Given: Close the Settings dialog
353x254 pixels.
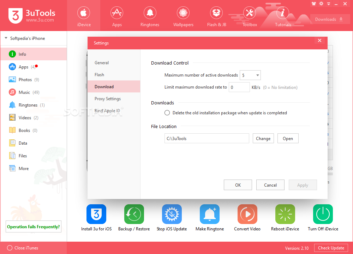Looking at the screenshot, I should pyautogui.click(x=319, y=41).
